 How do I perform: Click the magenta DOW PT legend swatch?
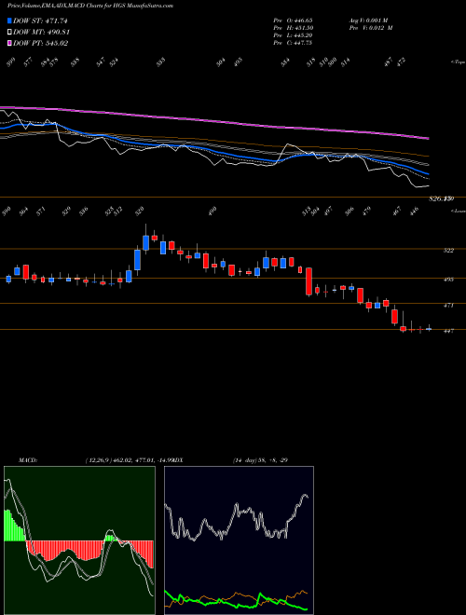9,43
